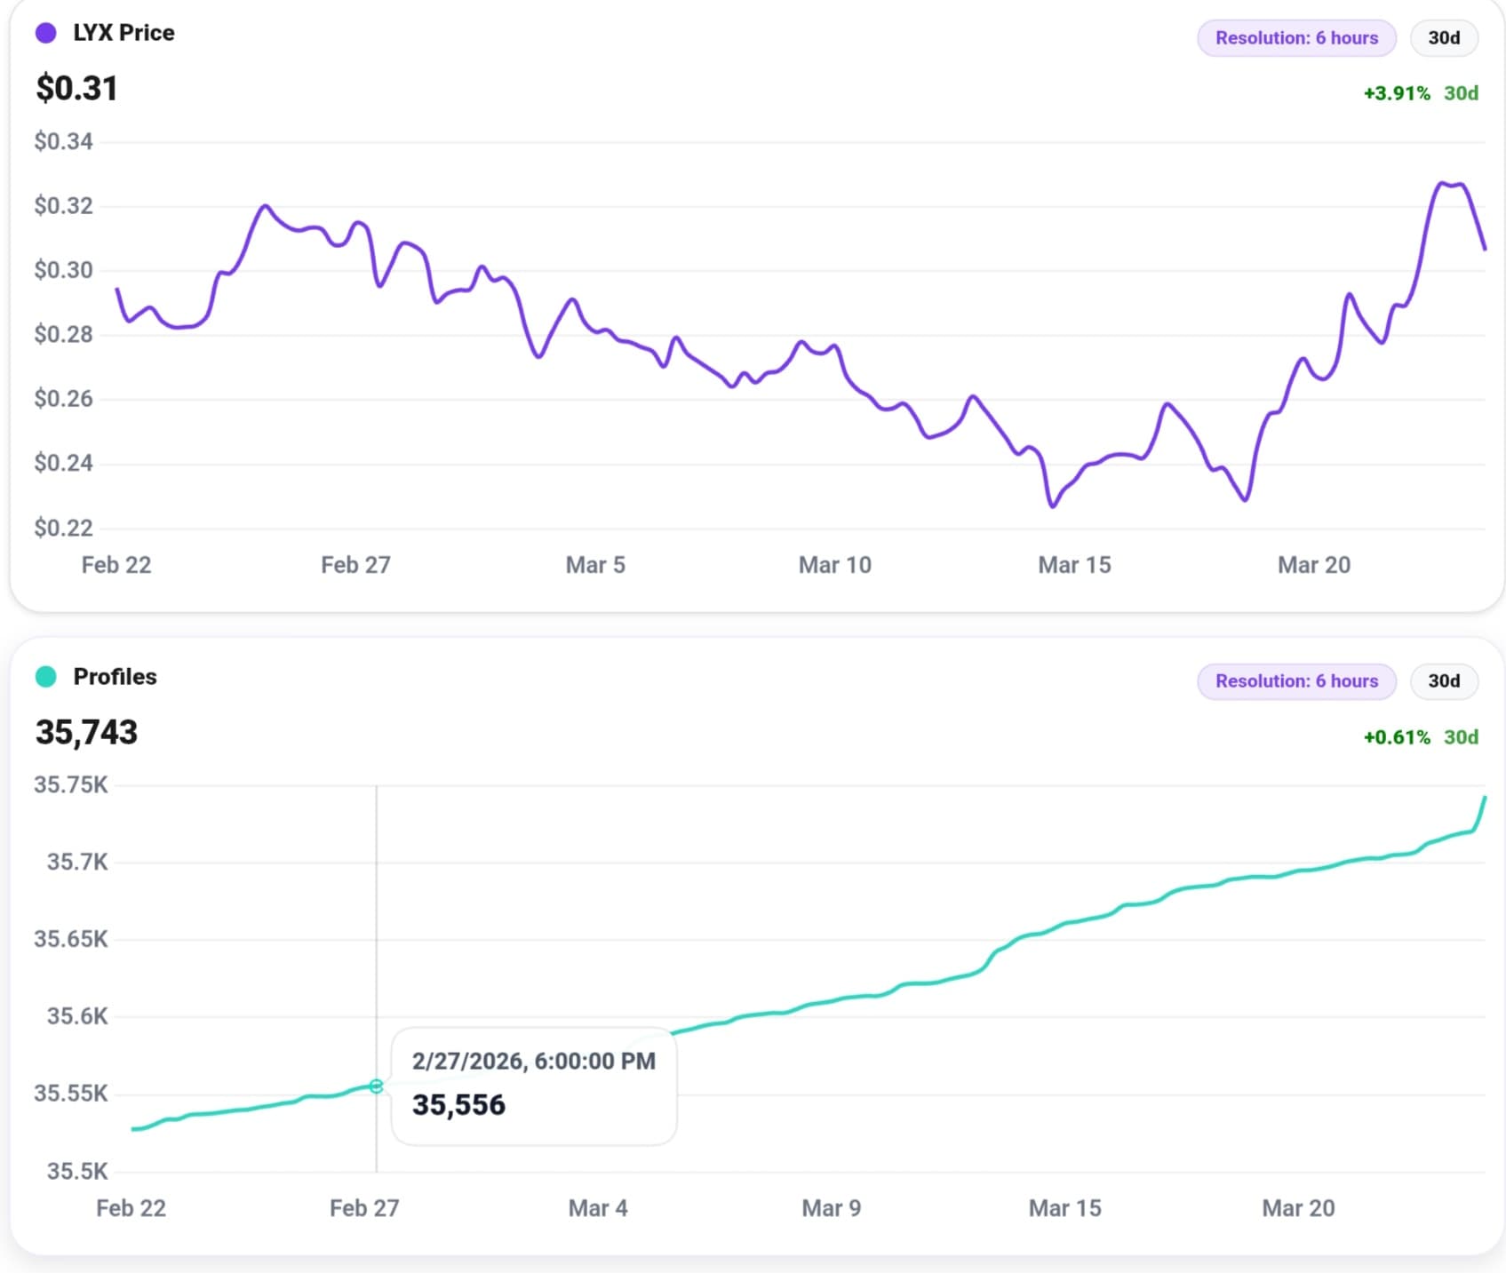Change Resolution: 6 hours on Profiles chart

pyautogui.click(x=1295, y=681)
